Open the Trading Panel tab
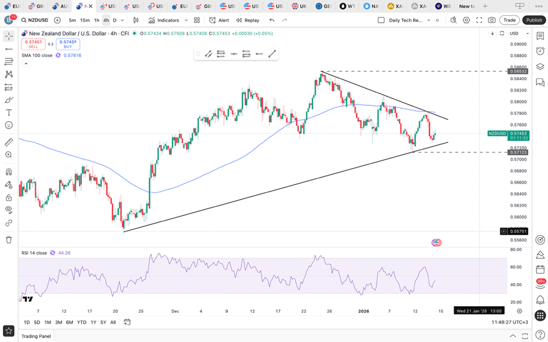Viewport: 548px width, 342px height. [36, 336]
